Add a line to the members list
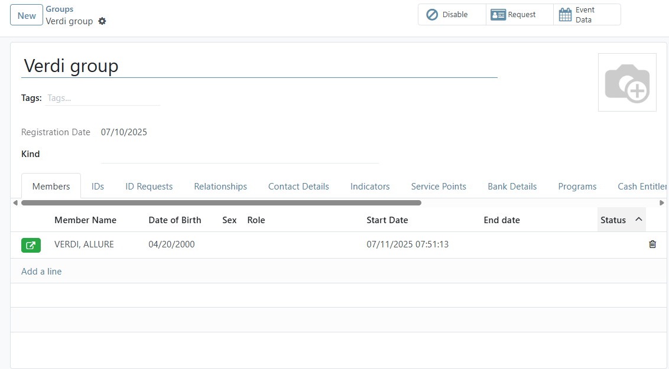The height and width of the screenshot is (369, 669). (x=41, y=271)
